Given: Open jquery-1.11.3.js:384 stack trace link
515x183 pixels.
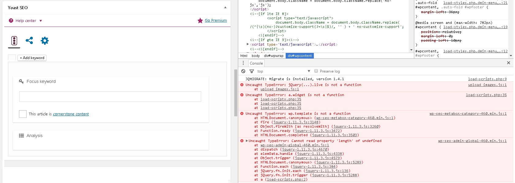Looking at the screenshot, I should (314, 166).
